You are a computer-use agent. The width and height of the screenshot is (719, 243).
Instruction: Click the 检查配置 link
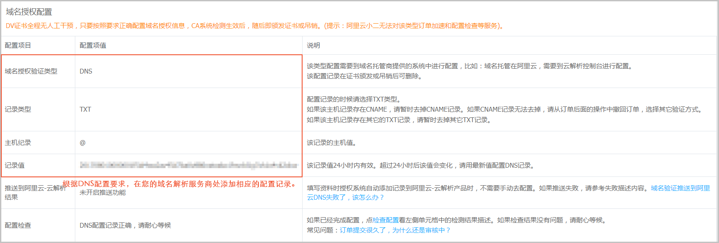[385, 220]
